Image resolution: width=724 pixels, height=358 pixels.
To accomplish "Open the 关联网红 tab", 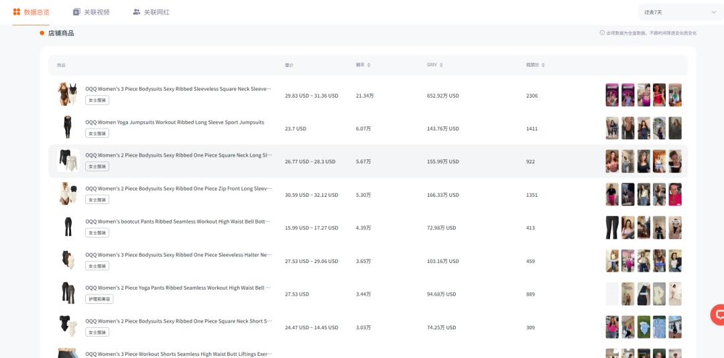I will tap(151, 13).
